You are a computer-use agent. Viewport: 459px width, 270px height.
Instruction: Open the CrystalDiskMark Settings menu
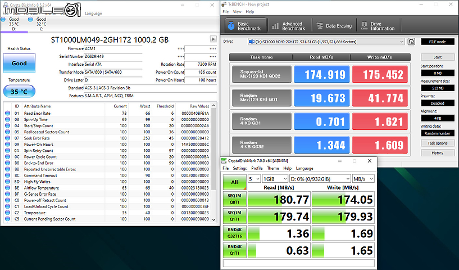[x=240, y=168]
